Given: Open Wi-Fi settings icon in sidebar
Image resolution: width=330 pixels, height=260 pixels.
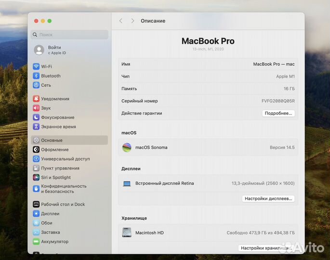Looking at the screenshot, I should [36, 66].
